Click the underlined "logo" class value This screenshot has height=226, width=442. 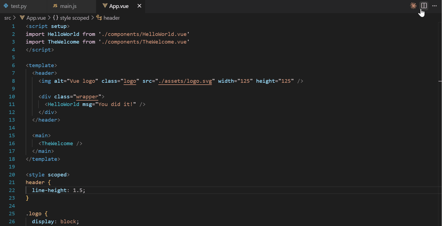coord(130,81)
